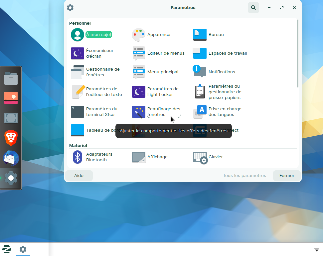Open Paramètres du terminal Xfce
The width and height of the screenshot is (323, 256).
(78, 112)
